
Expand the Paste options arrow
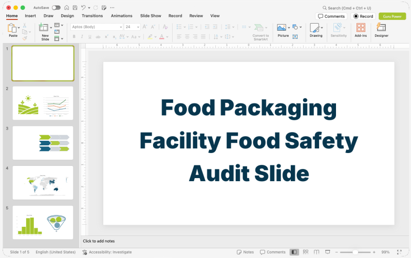[19, 28]
